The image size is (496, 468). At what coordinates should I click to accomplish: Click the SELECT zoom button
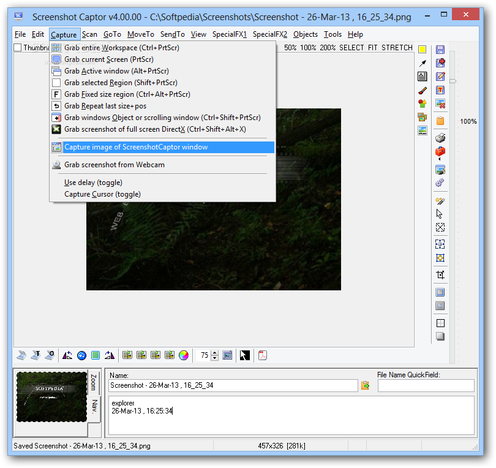point(351,48)
